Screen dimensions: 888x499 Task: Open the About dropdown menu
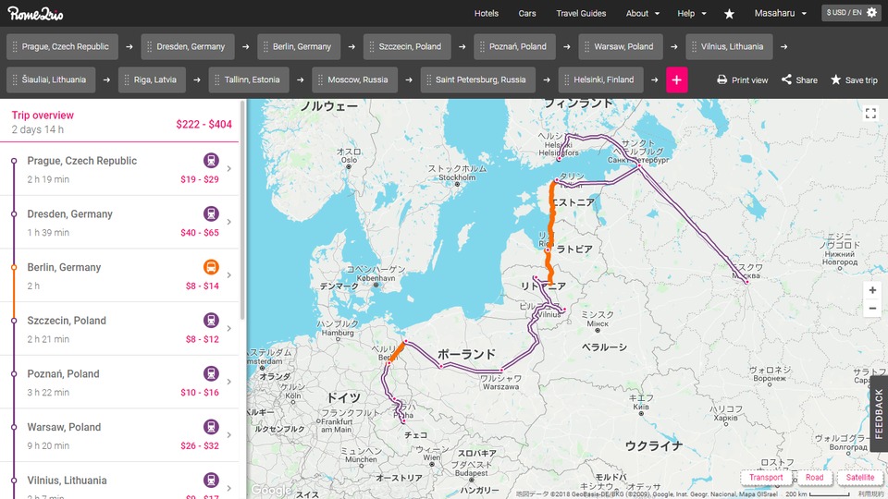(x=642, y=13)
